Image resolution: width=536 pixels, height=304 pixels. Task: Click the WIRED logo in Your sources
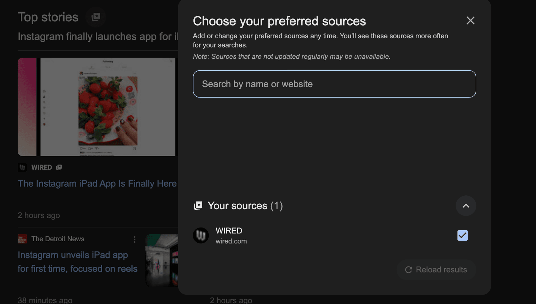(201, 236)
